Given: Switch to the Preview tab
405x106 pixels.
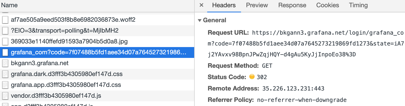Looking at the screenshot, I should point(257,5).
